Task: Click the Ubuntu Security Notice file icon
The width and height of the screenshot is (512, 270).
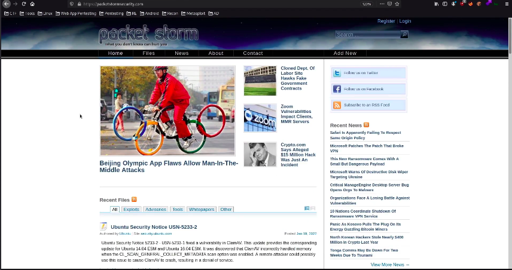Action: click(103, 227)
